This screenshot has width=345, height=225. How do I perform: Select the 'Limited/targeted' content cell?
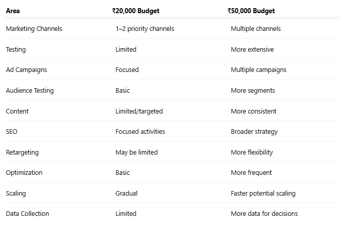tap(139, 111)
